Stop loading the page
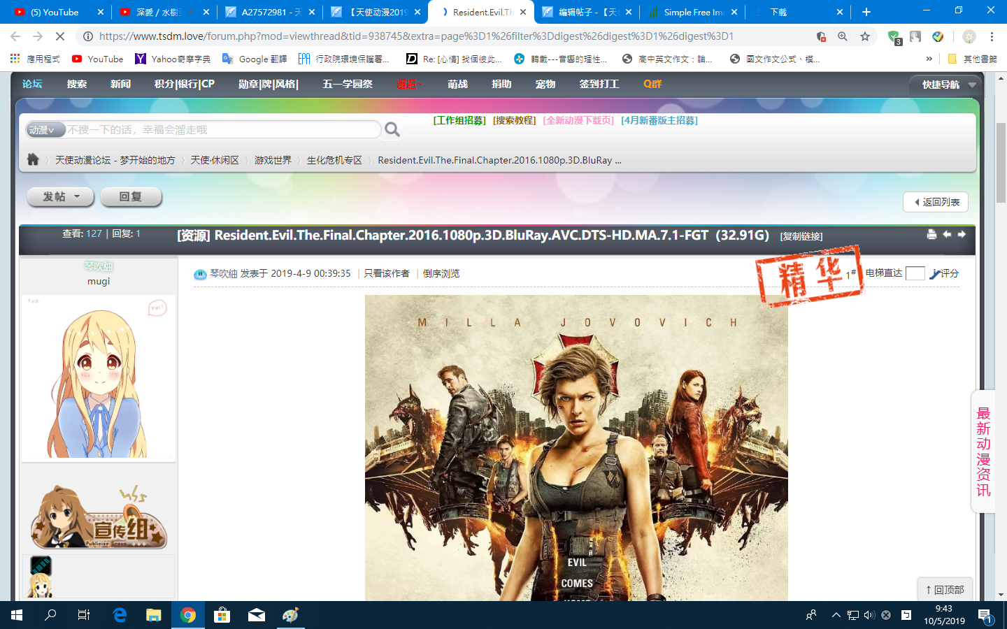 [x=60, y=36]
